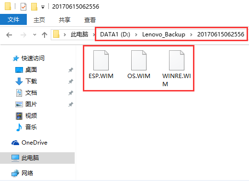Select the OS.WIM file
The image size is (249, 181).
click(x=139, y=65)
